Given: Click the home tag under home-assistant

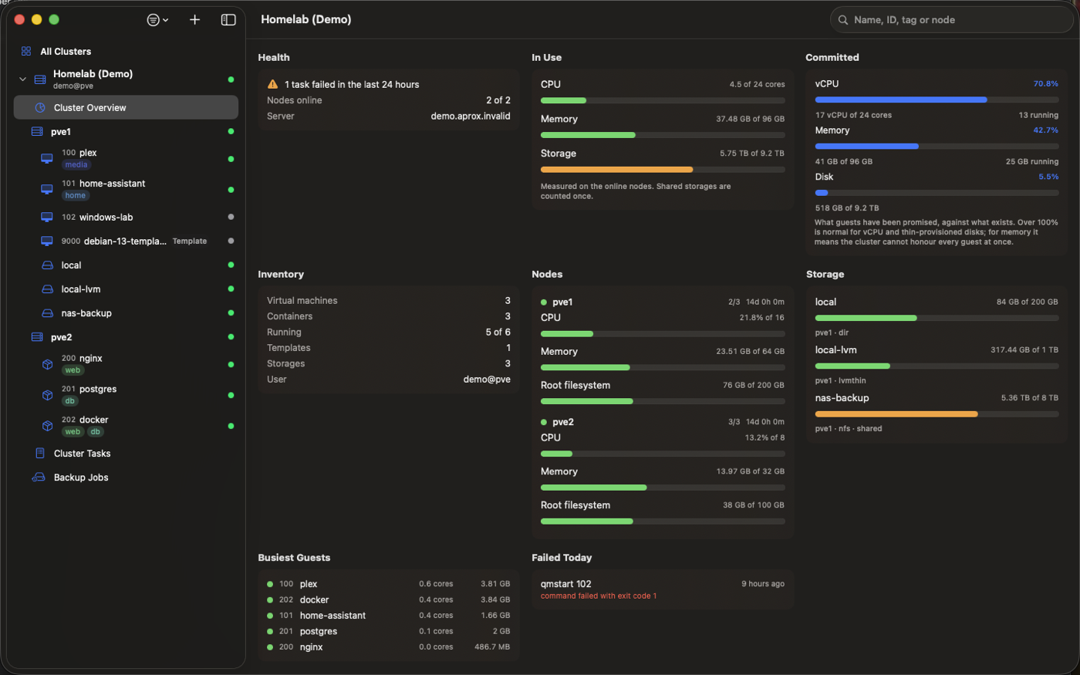Looking at the screenshot, I should pyautogui.click(x=76, y=196).
